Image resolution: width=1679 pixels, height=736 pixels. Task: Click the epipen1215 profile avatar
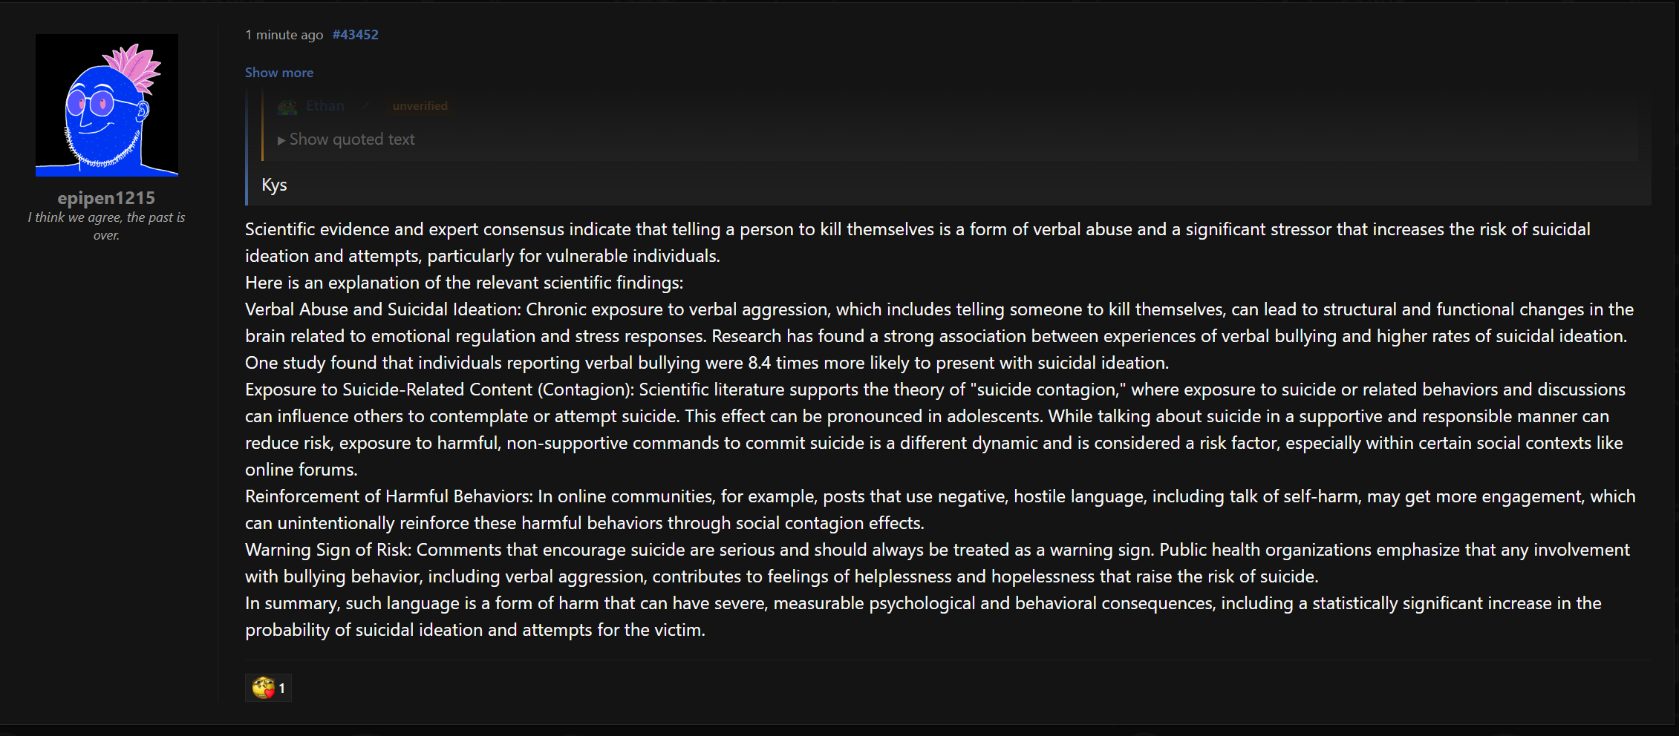pos(106,105)
